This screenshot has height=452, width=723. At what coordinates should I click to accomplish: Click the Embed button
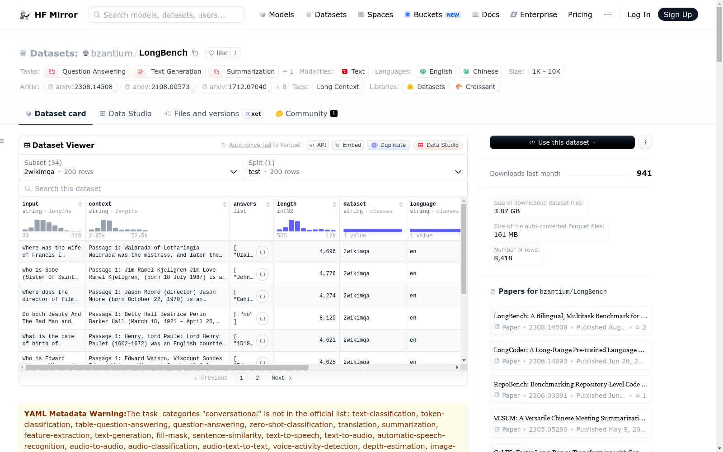348,145
